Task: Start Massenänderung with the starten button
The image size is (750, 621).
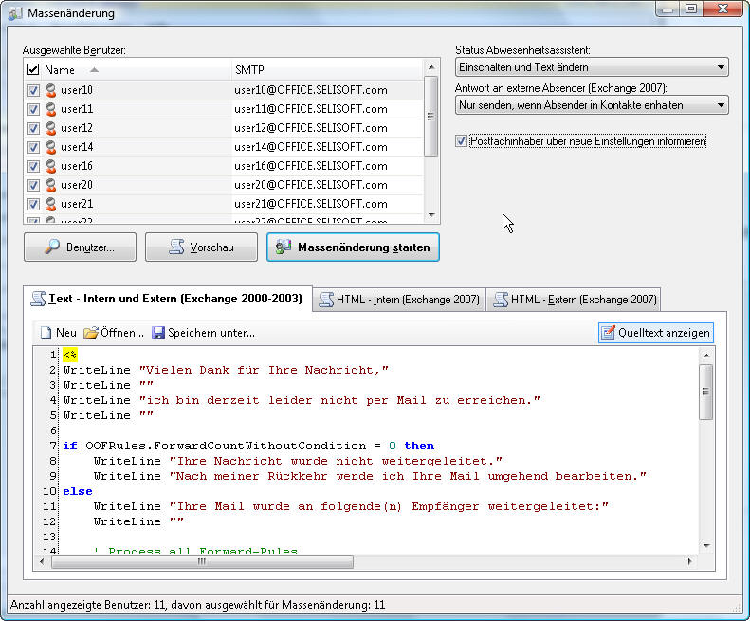Action: pyautogui.click(x=353, y=247)
